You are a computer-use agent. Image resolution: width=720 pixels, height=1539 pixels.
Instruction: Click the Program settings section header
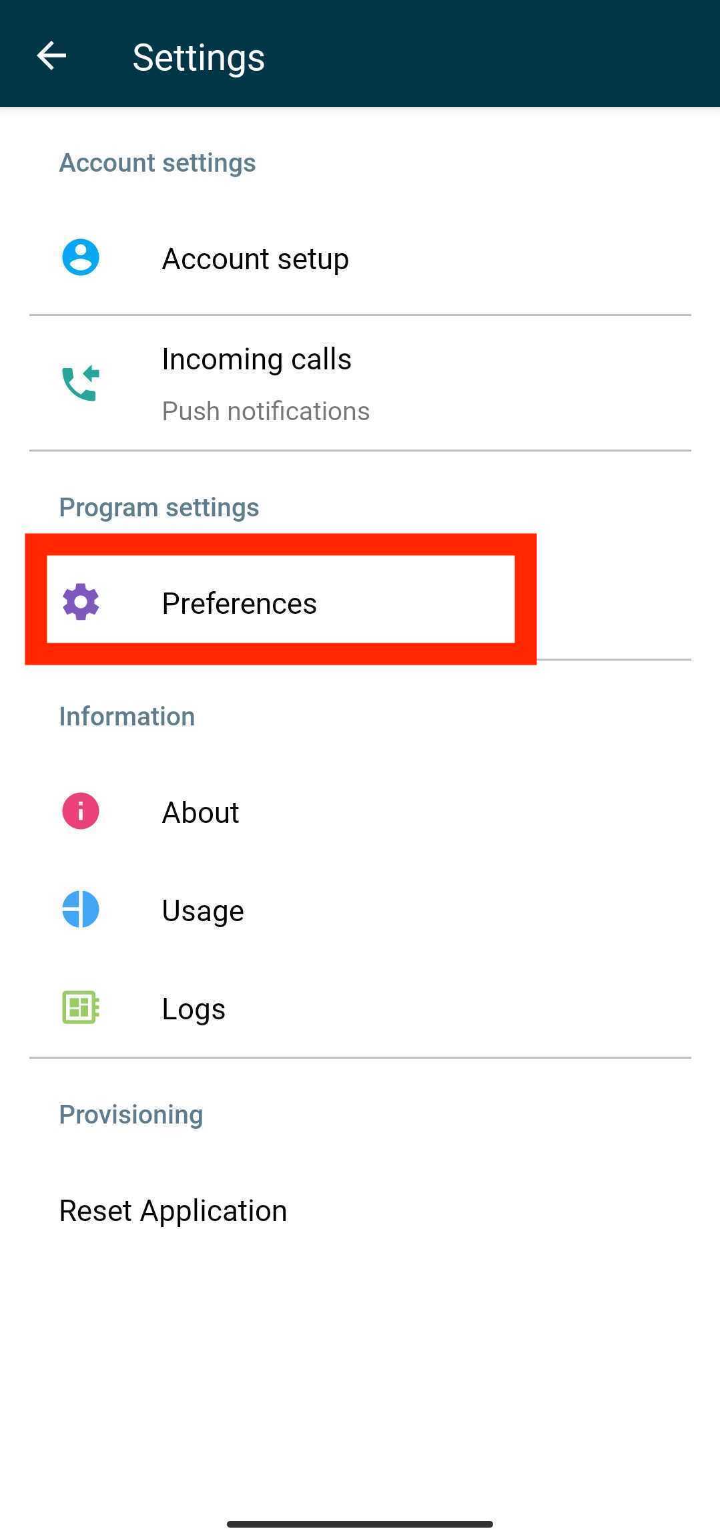click(x=159, y=506)
